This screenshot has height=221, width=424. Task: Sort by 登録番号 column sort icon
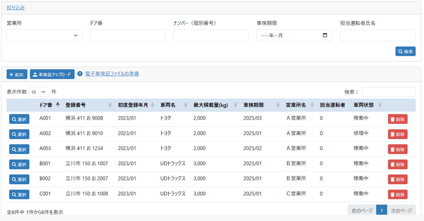point(110,105)
